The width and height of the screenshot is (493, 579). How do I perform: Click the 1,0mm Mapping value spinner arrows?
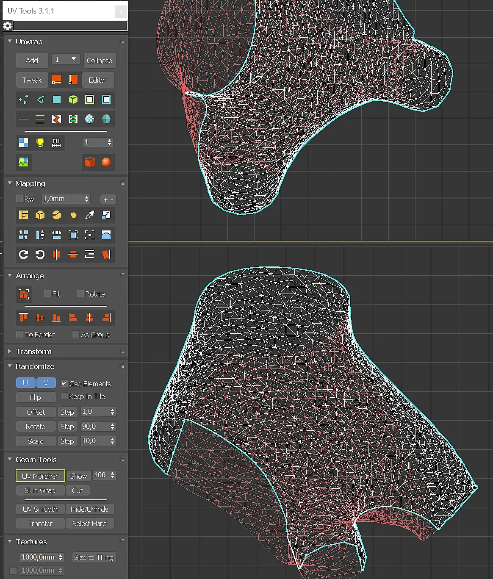pyautogui.click(x=87, y=199)
